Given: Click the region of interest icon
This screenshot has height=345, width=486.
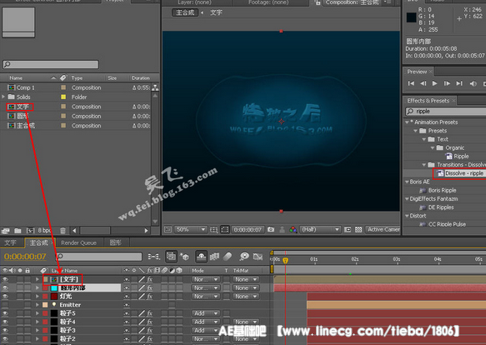Looking at the screenshot, I should [x=348, y=230].
